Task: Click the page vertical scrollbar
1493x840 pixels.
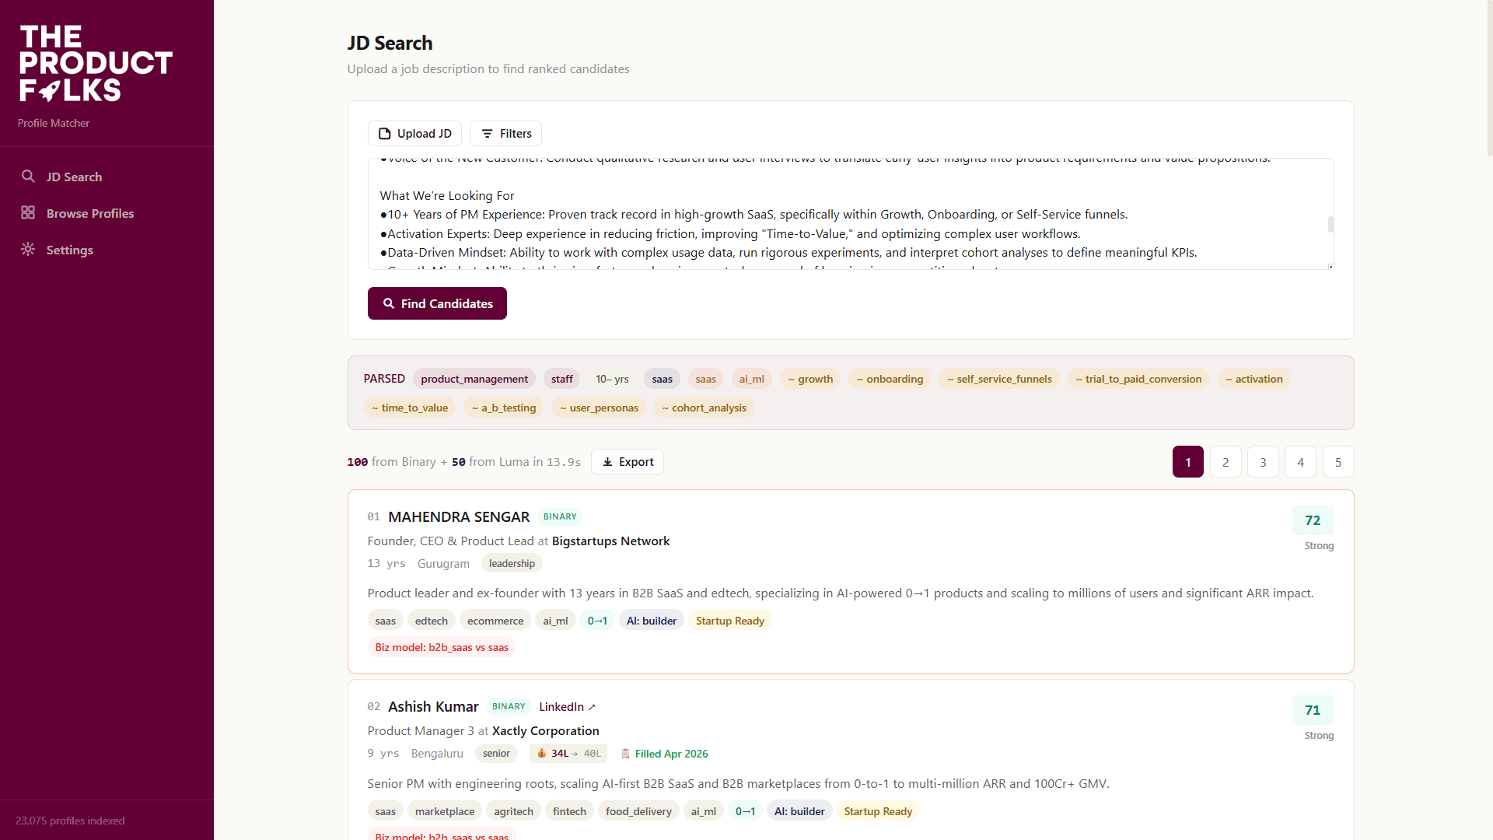Action: pos(1488,78)
